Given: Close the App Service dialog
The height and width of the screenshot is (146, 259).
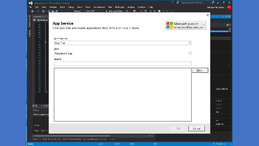Looking at the screenshot, I should point(208,15).
